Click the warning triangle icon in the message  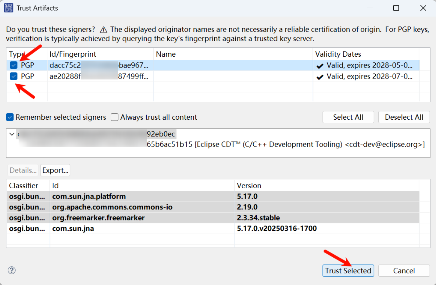click(104, 30)
